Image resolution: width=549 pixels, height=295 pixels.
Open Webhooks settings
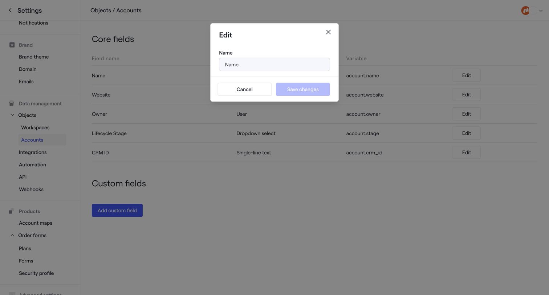(31, 189)
